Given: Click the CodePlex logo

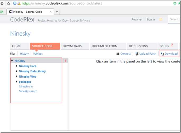Looking at the screenshot, I should pos(22,20).
